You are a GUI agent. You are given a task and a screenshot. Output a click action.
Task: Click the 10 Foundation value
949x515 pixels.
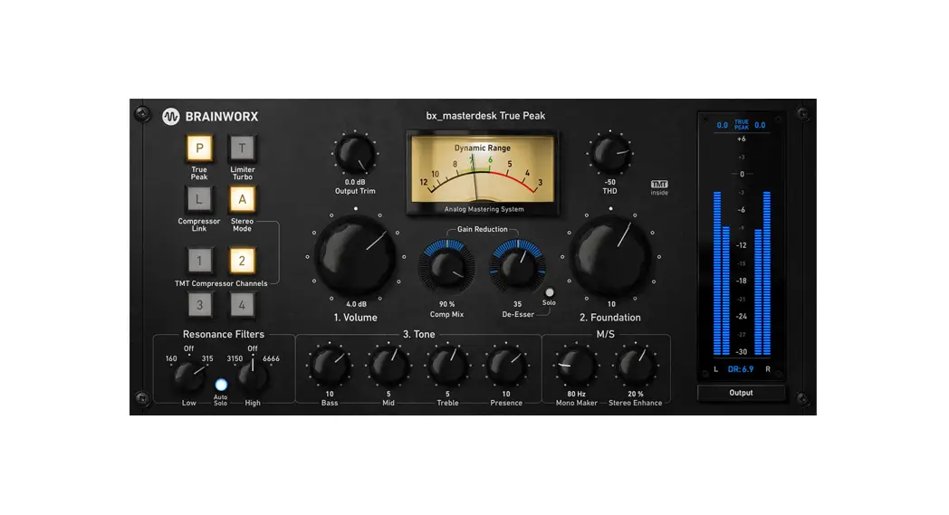tap(611, 304)
